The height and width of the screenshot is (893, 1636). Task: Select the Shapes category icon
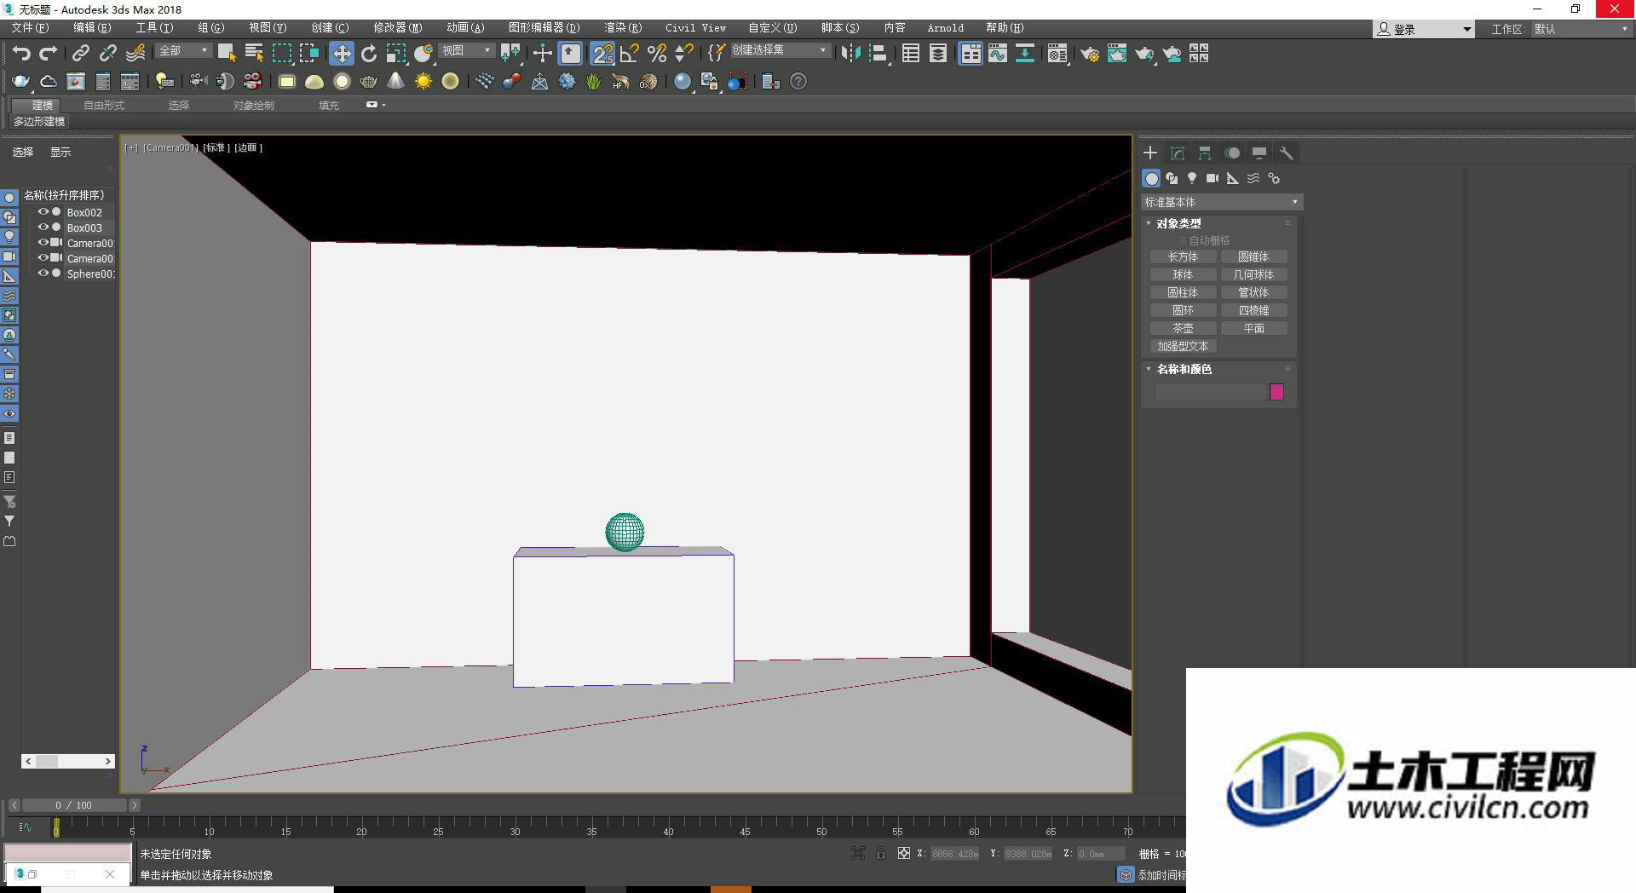click(x=1172, y=178)
